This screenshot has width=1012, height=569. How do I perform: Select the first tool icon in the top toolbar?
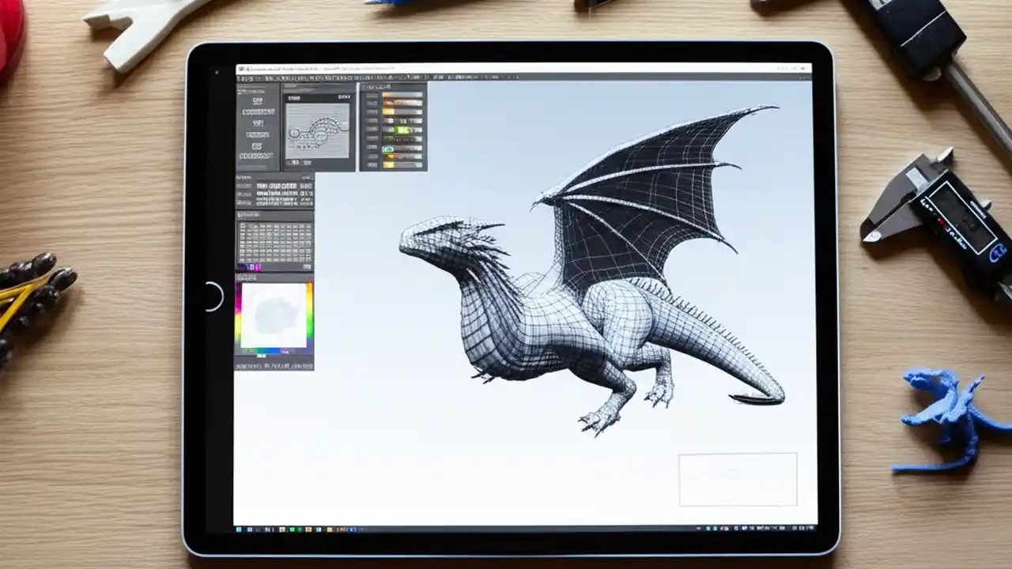[x=239, y=77]
